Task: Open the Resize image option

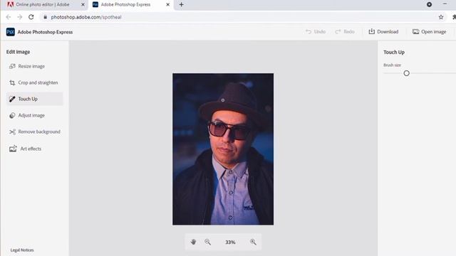Action: tap(35, 66)
